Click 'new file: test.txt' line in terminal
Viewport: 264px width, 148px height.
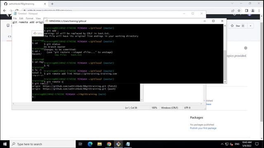coord(68,55)
